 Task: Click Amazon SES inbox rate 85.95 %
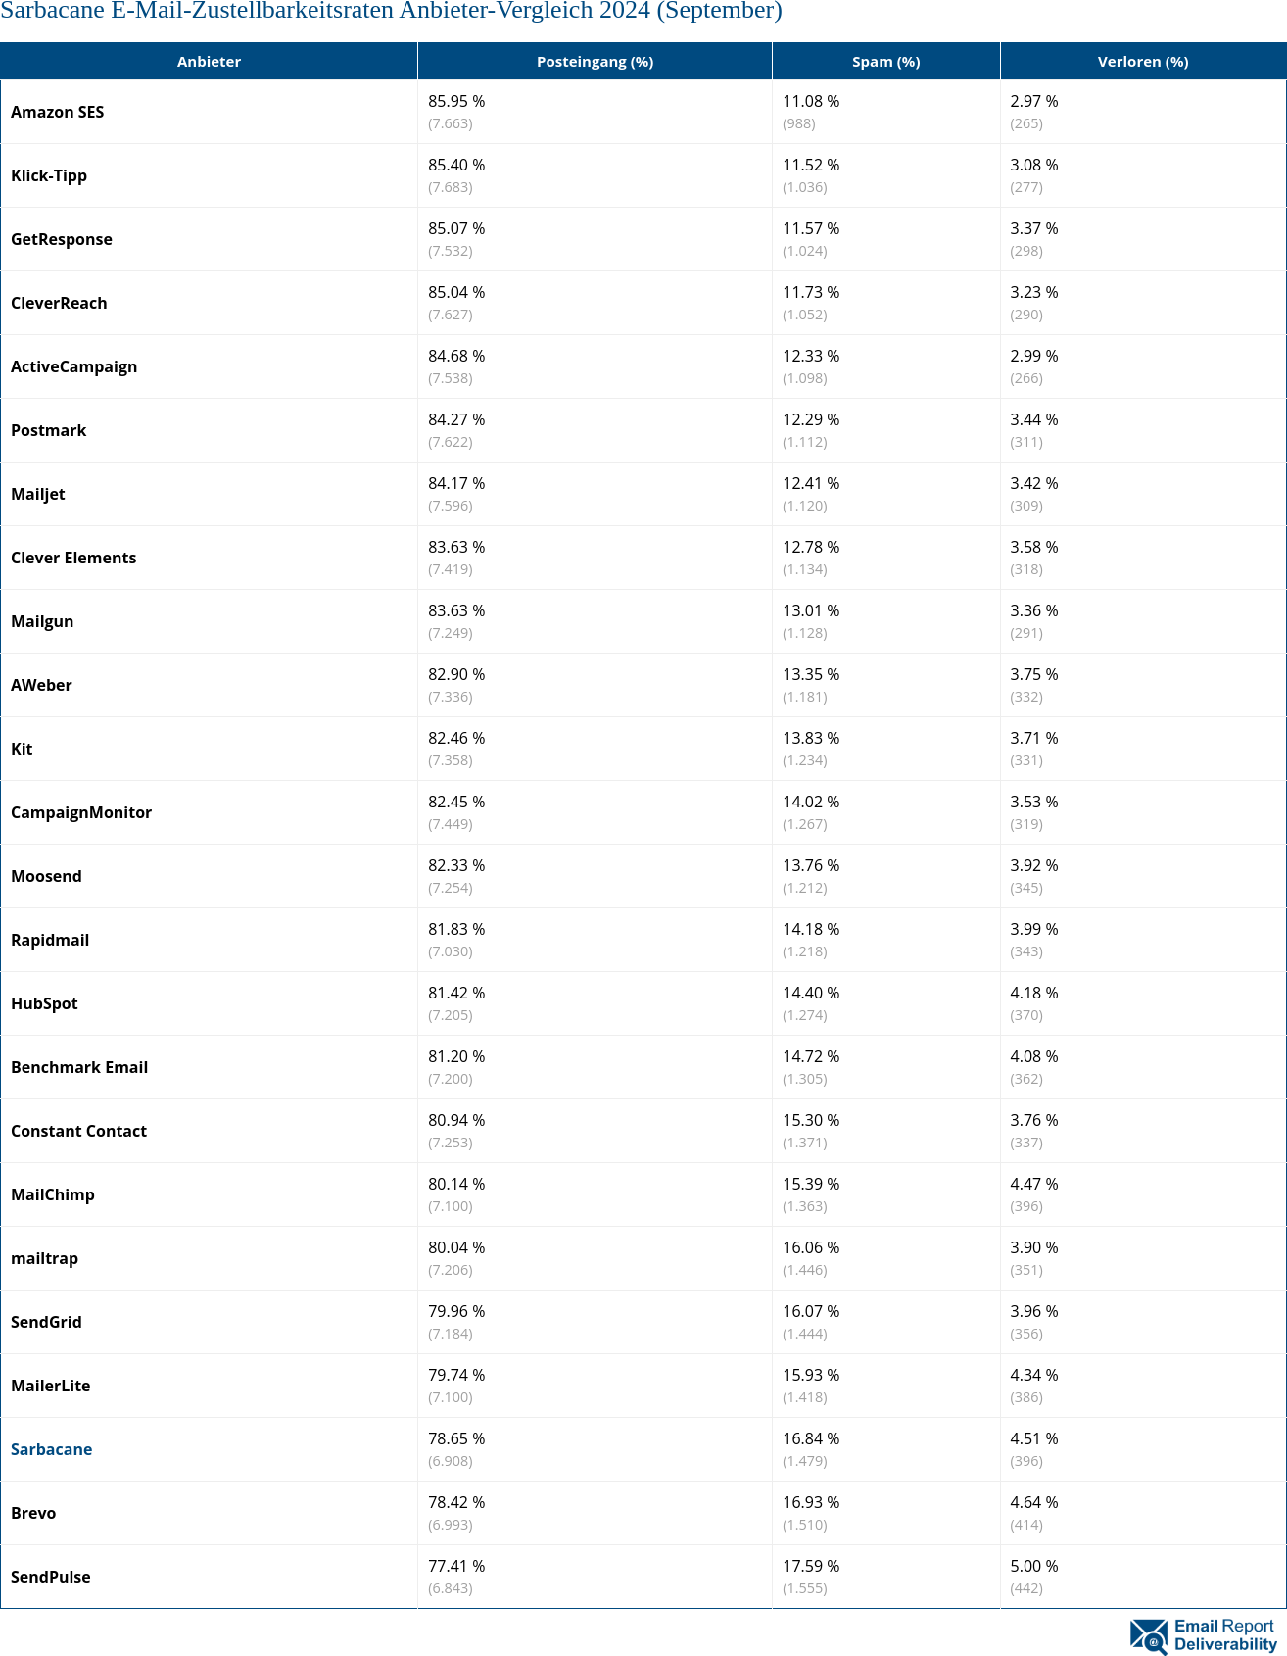[456, 101]
